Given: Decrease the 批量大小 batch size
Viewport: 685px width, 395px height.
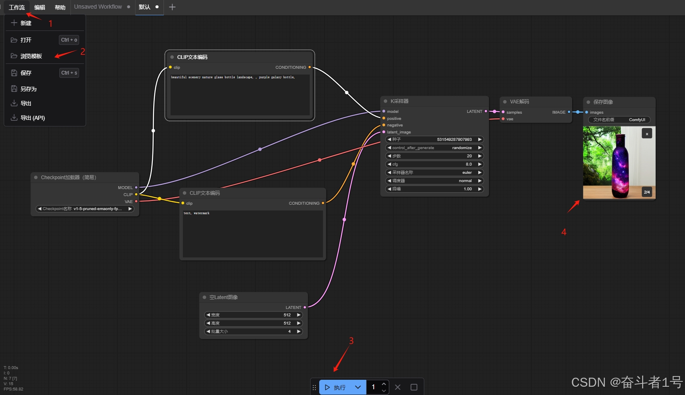Looking at the screenshot, I should [208, 332].
